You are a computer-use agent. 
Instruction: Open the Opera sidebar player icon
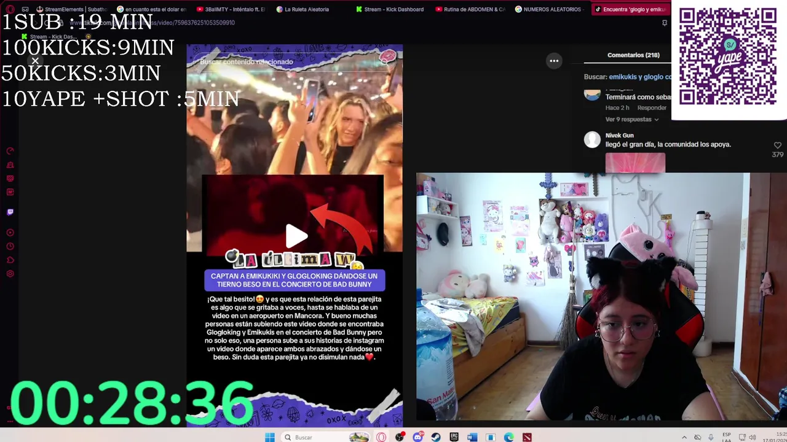click(10, 233)
